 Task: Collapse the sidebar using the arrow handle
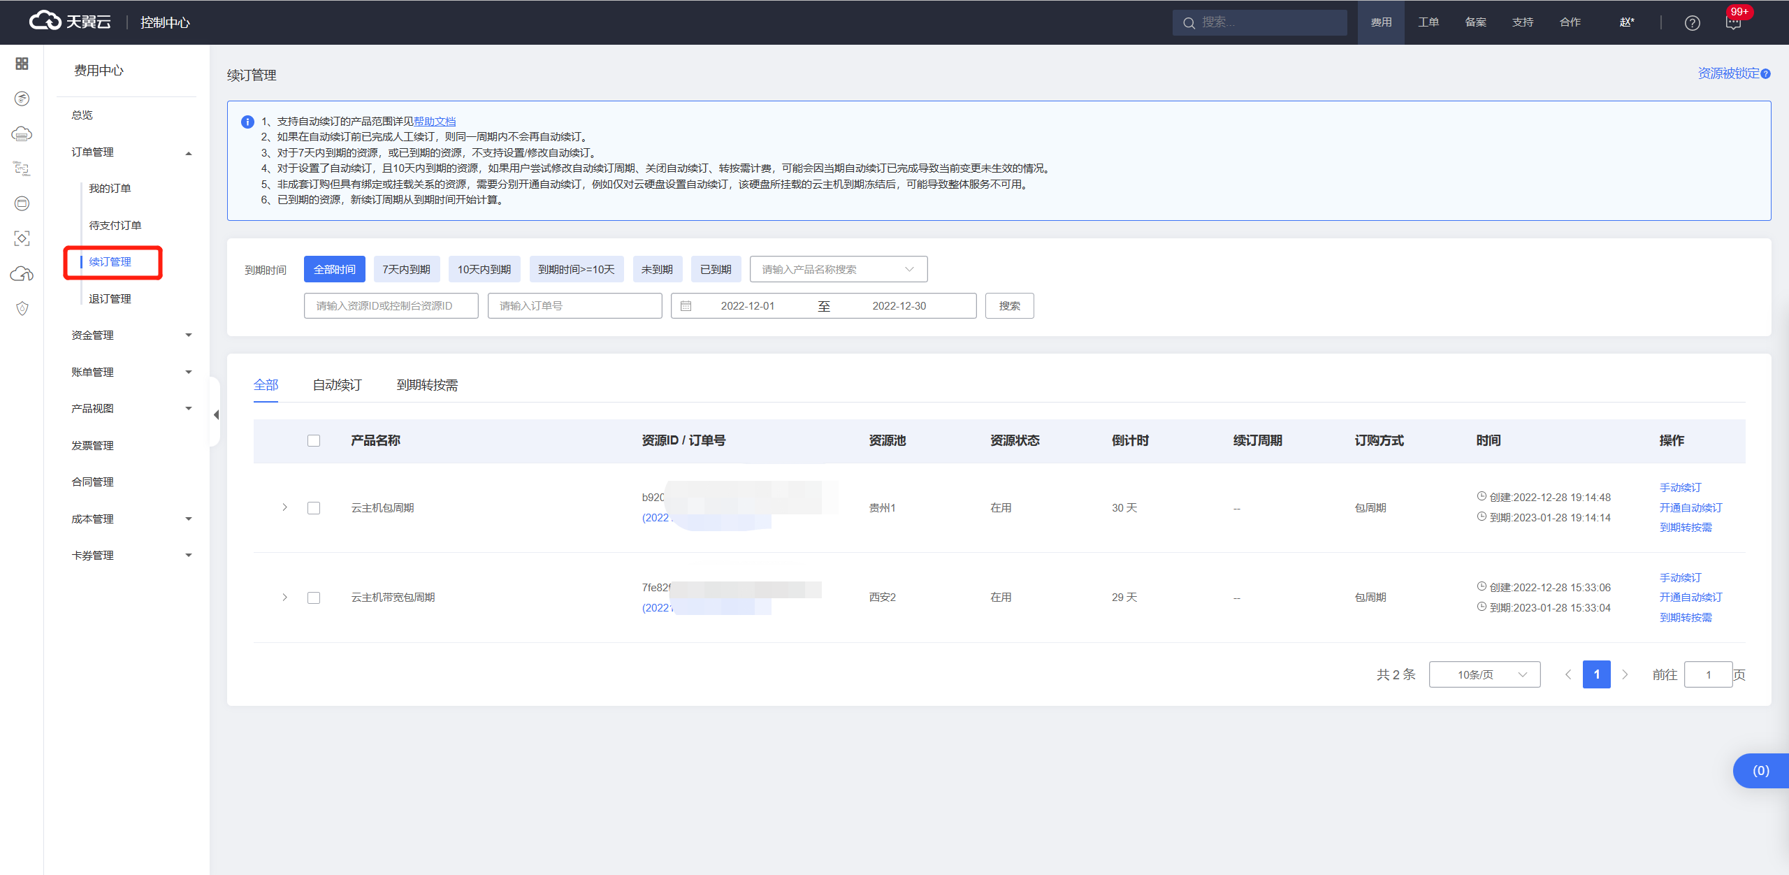click(x=216, y=414)
